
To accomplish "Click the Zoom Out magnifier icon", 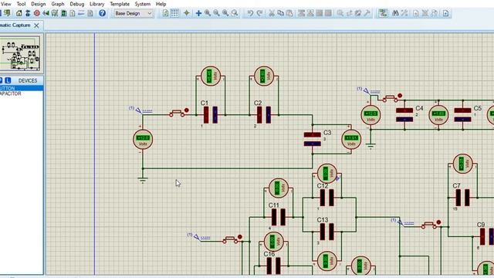I will [216, 13].
